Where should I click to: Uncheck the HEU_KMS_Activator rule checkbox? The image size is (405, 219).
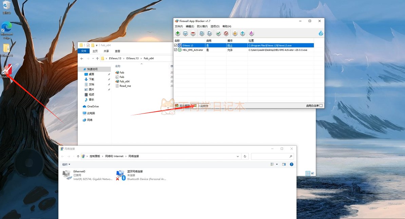[x=176, y=50]
